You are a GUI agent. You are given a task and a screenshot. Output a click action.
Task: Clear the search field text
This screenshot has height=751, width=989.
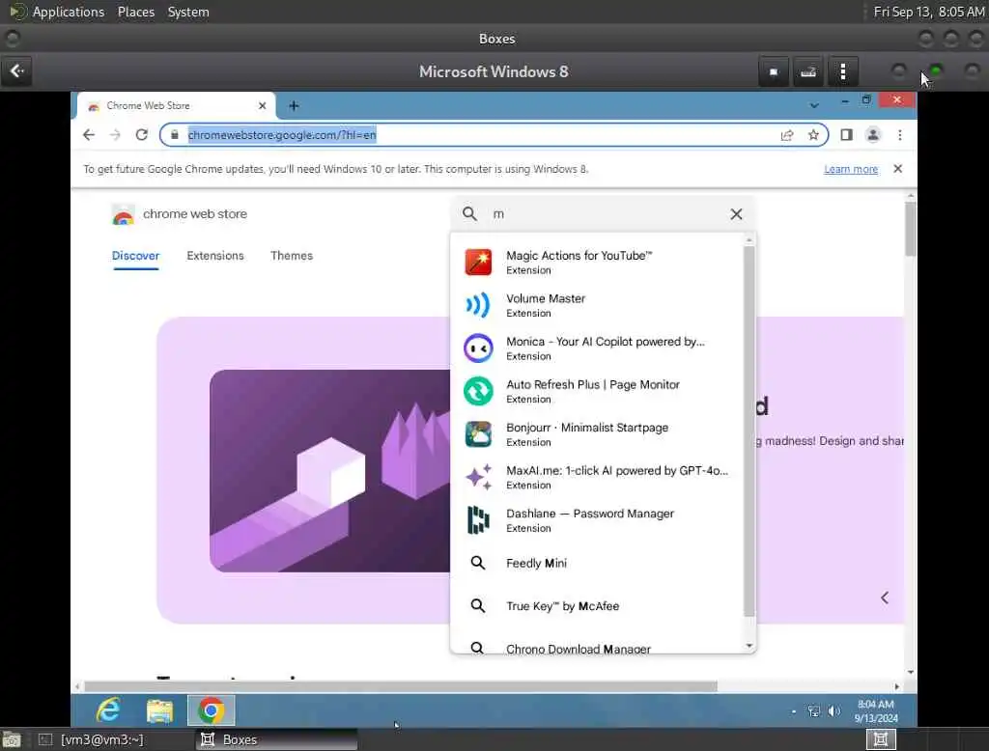coord(736,213)
